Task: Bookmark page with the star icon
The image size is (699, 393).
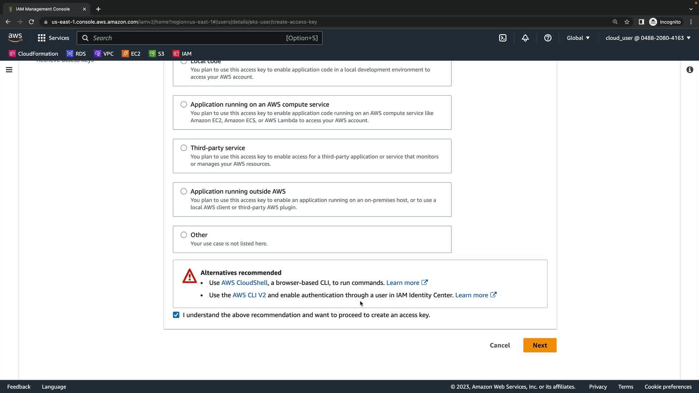Action: coord(627,22)
